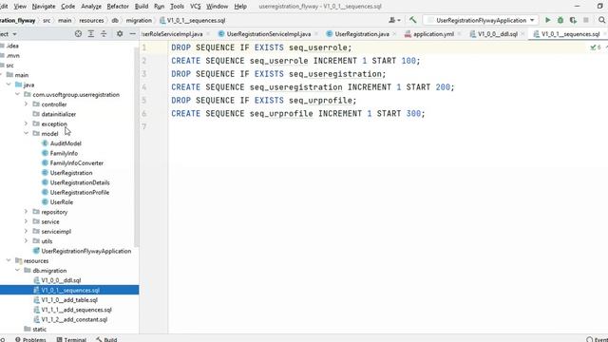Screen dimensions: 608x342
Task: Open the Analyze menu
Action: click(x=91, y=7)
